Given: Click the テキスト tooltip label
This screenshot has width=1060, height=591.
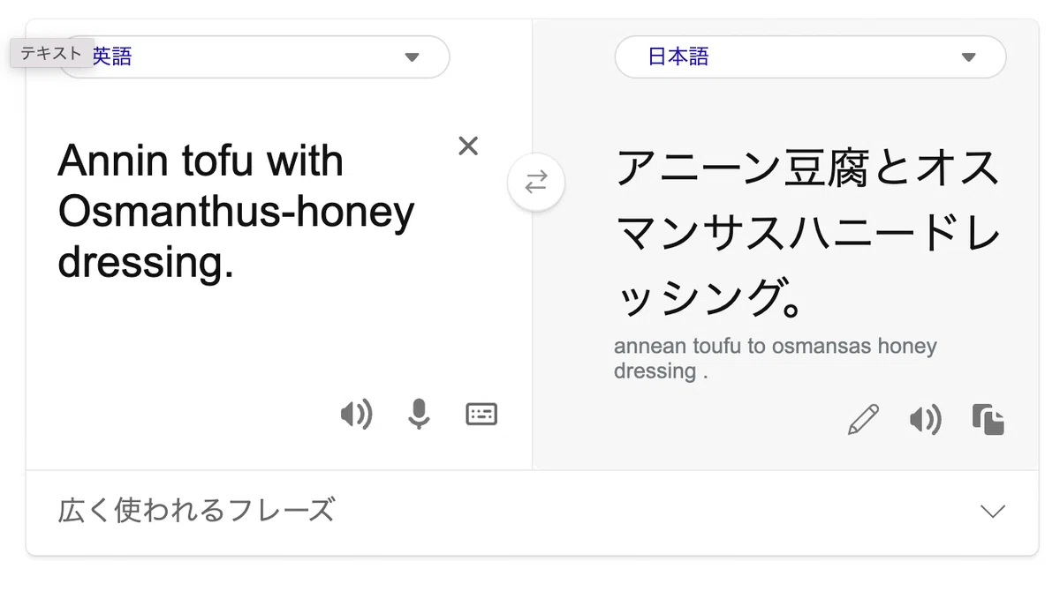Looking at the screenshot, I should (x=51, y=53).
